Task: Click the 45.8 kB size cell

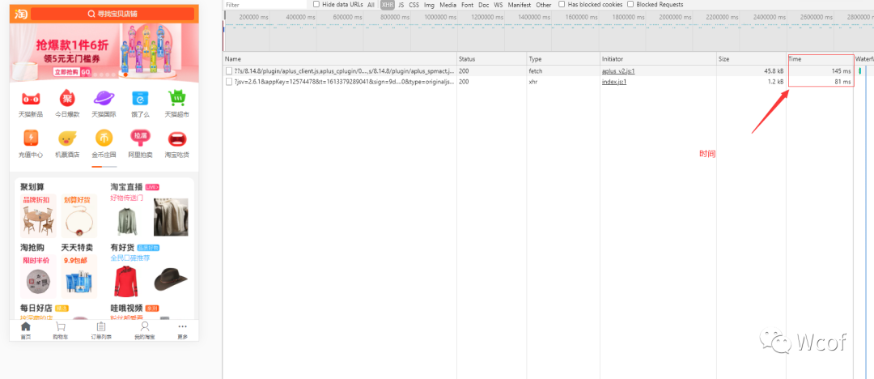Action: coord(751,71)
